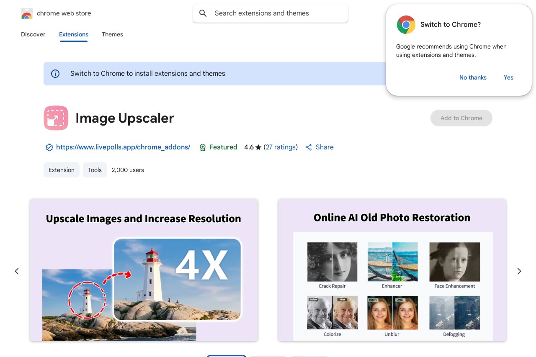
Task: Open the Discover tab
Action: pos(33,34)
